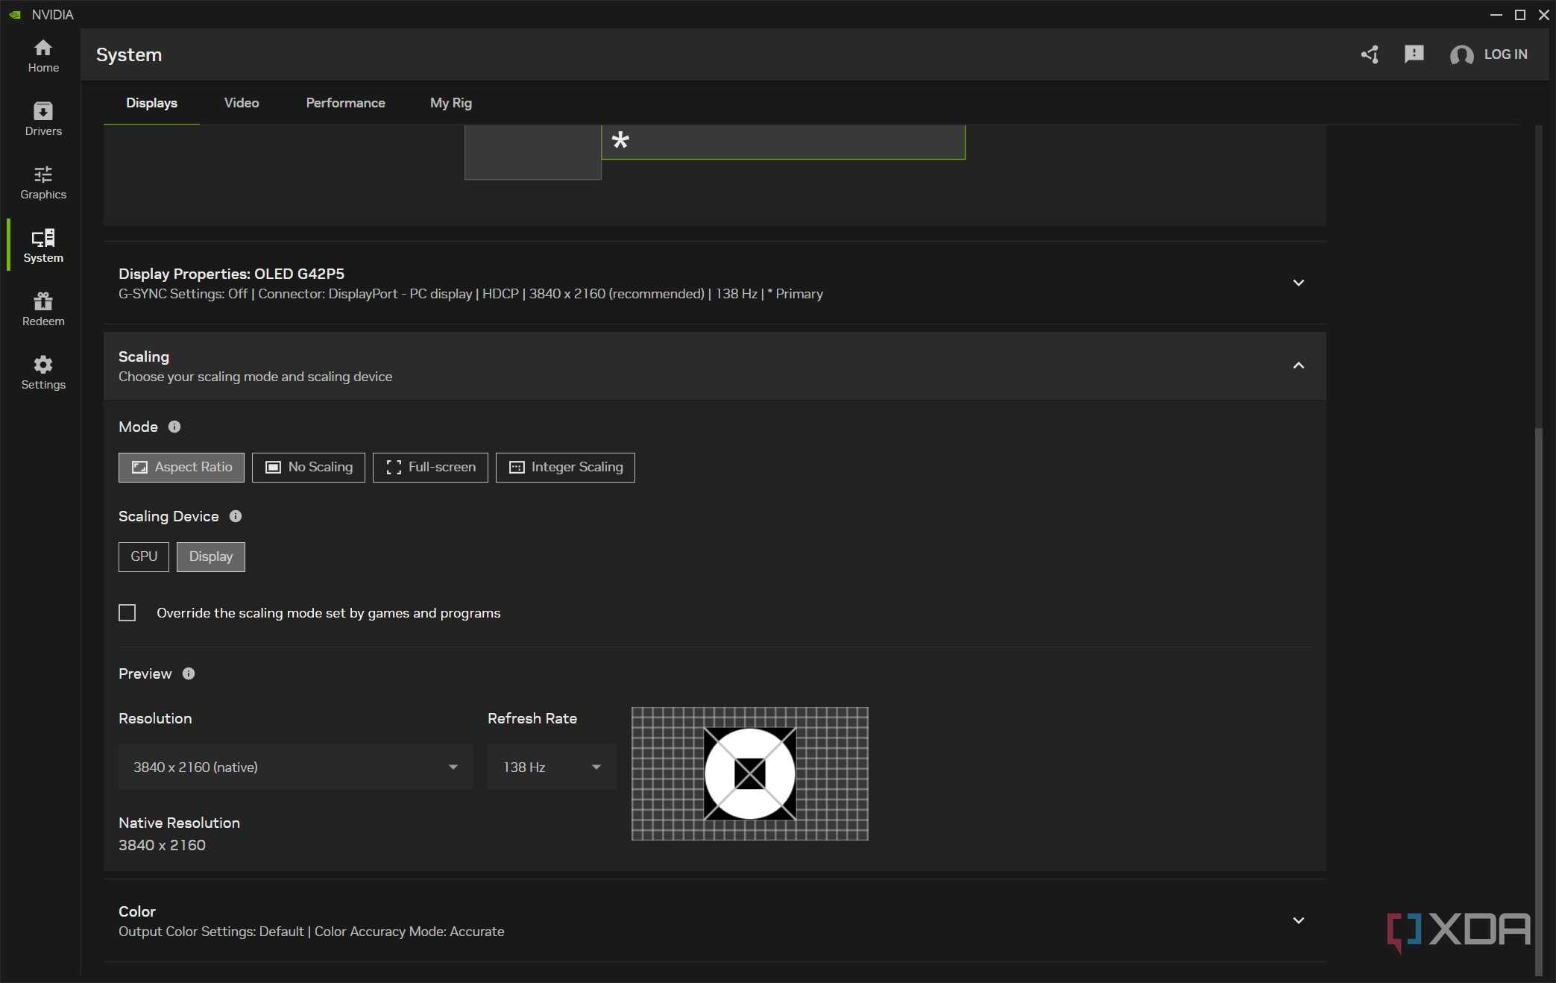Screen dimensions: 1556x983
Task: Click the info icon next to Preview
Action: 189,673
